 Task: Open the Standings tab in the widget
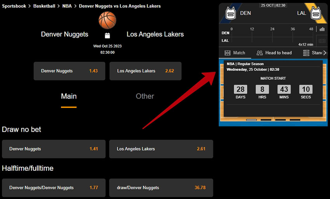tap(313, 53)
